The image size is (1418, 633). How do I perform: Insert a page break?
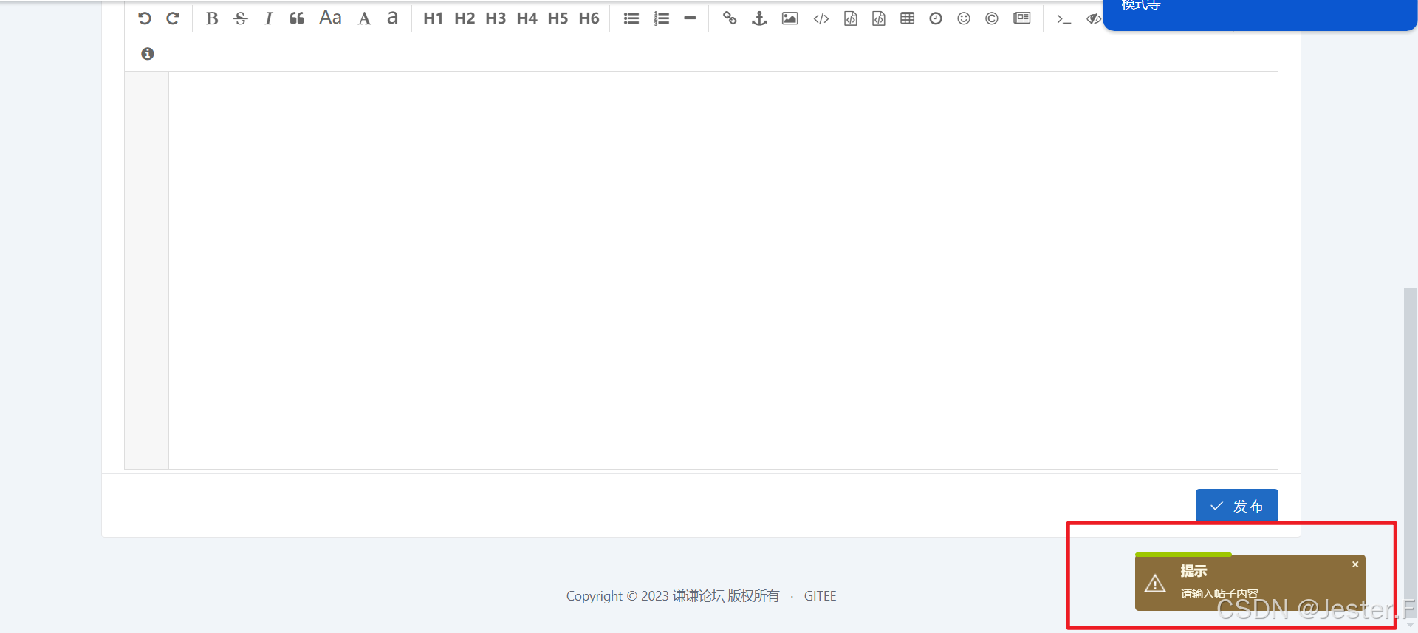click(1022, 18)
